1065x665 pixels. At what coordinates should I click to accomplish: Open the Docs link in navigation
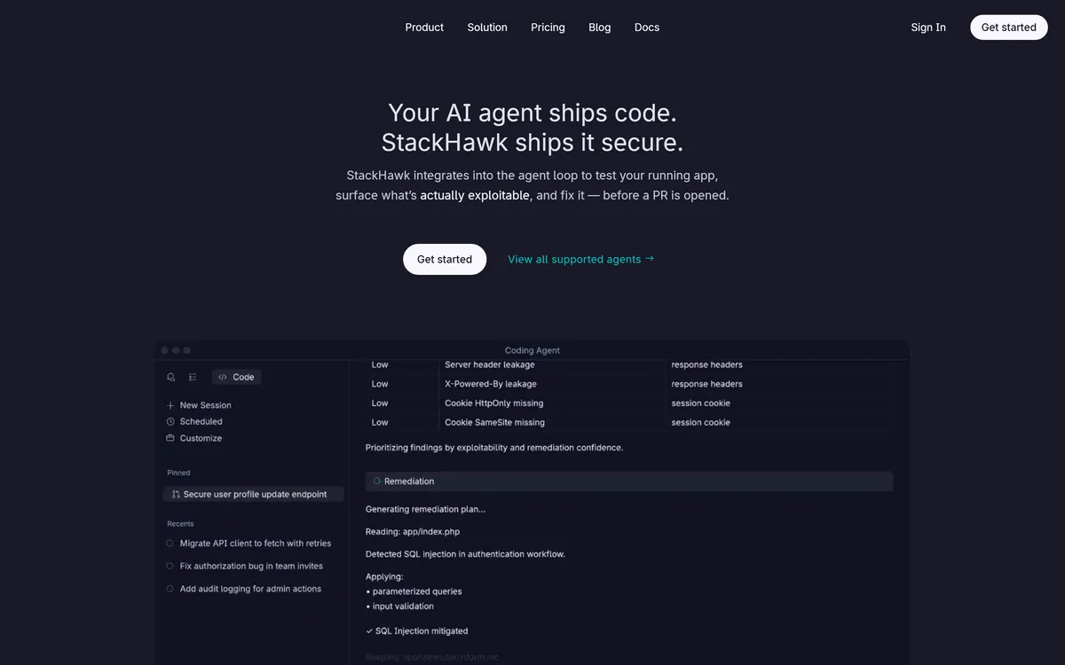pyautogui.click(x=647, y=27)
